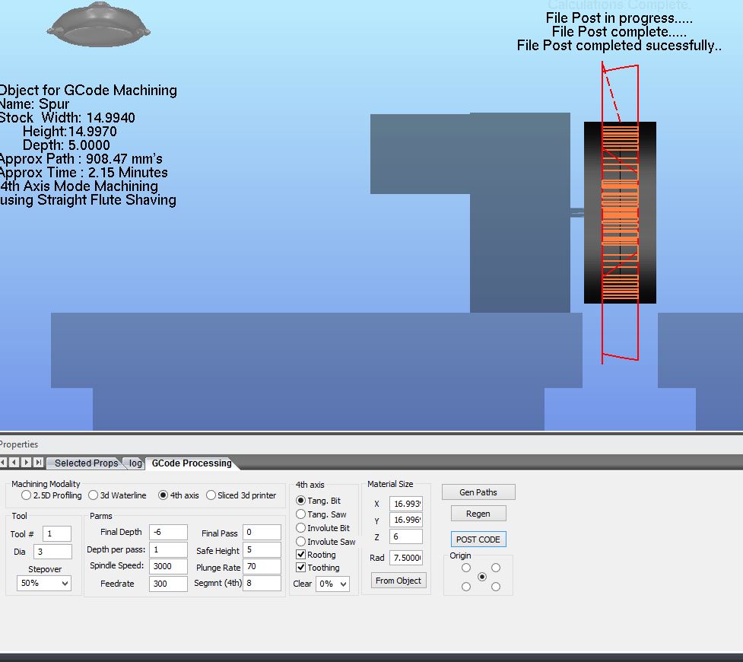Viewport: 743px width, 662px height.
Task: Select the top-left Origin radio button
Action: point(466,568)
